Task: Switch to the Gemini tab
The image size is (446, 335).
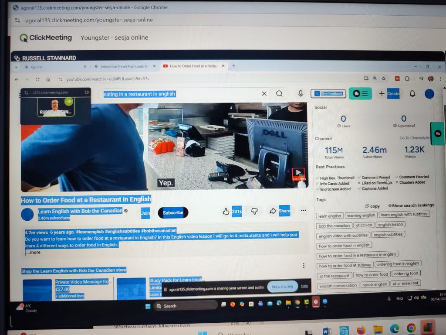Action: click(x=36, y=67)
